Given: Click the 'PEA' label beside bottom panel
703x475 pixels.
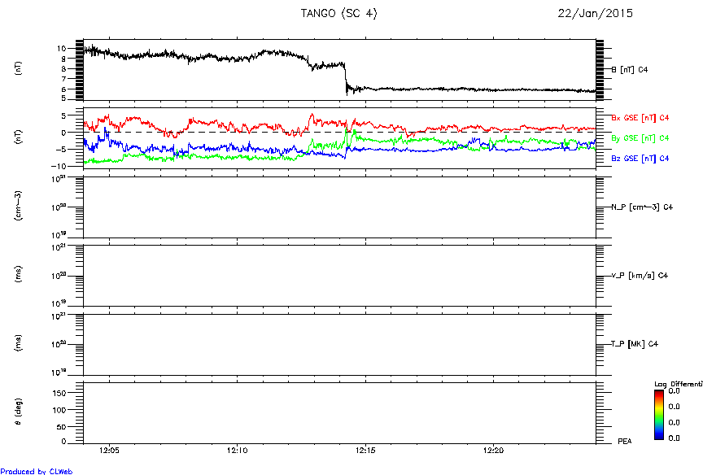Looking at the screenshot, I should click(x=625, y=442).
